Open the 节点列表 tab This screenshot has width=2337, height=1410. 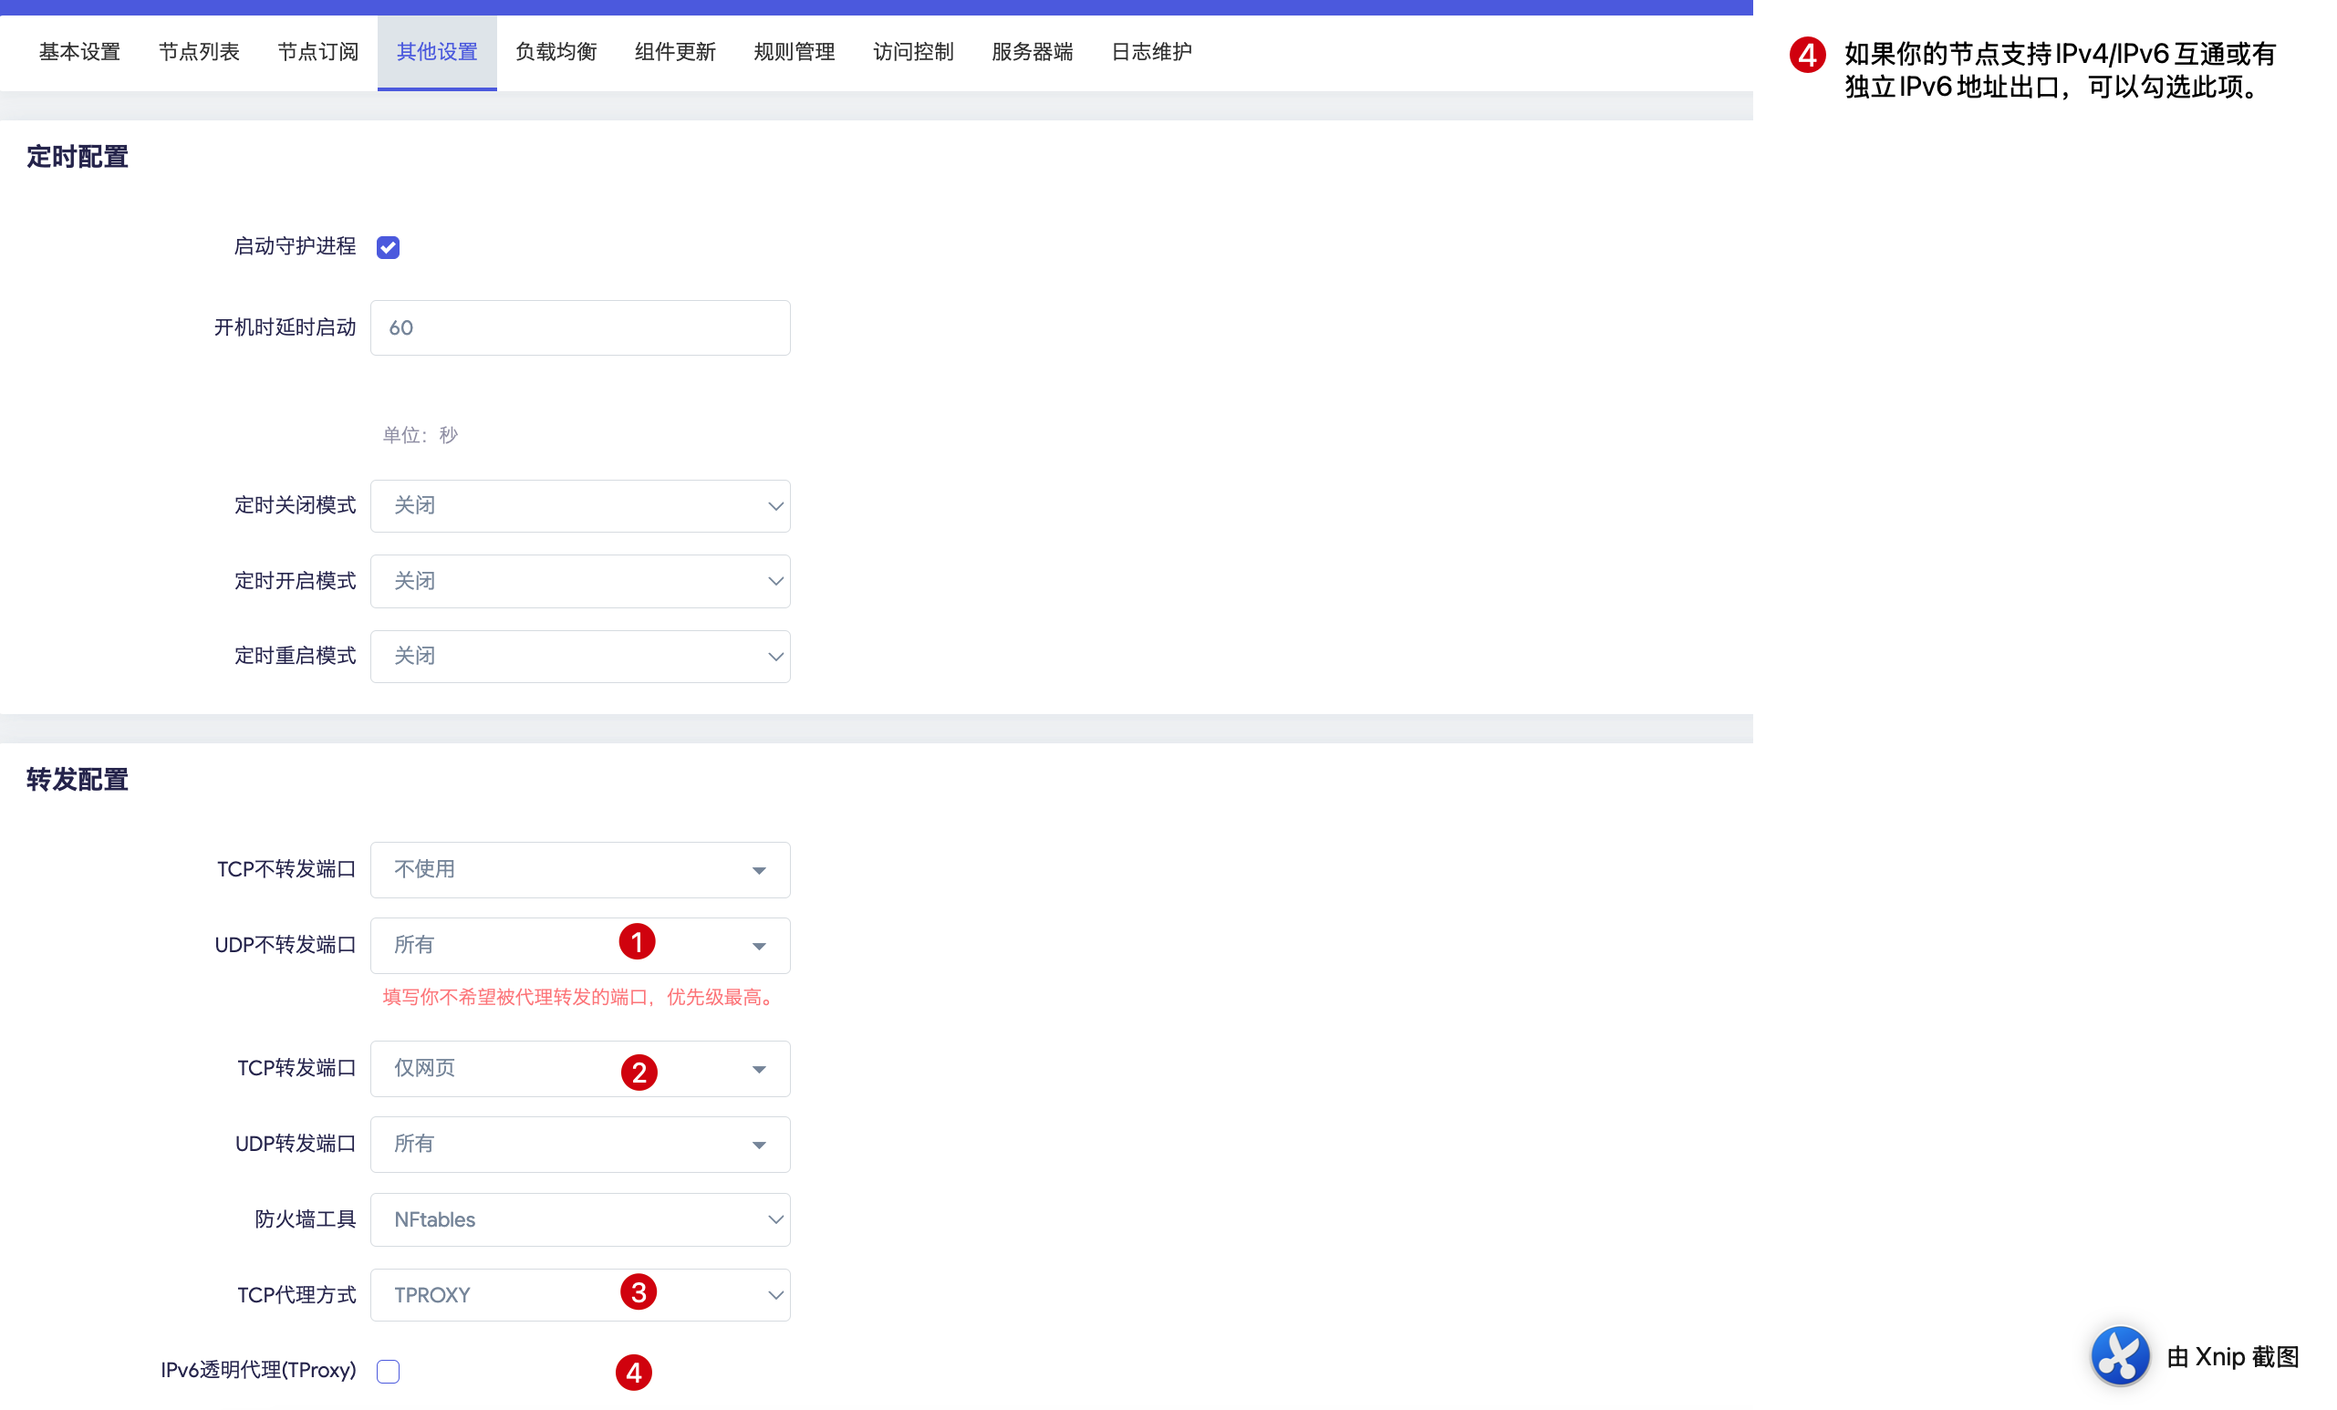(198, 52)
